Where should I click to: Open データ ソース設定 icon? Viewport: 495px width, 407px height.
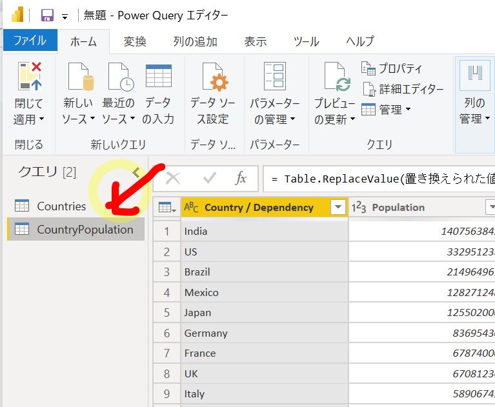tap(215, 76)
